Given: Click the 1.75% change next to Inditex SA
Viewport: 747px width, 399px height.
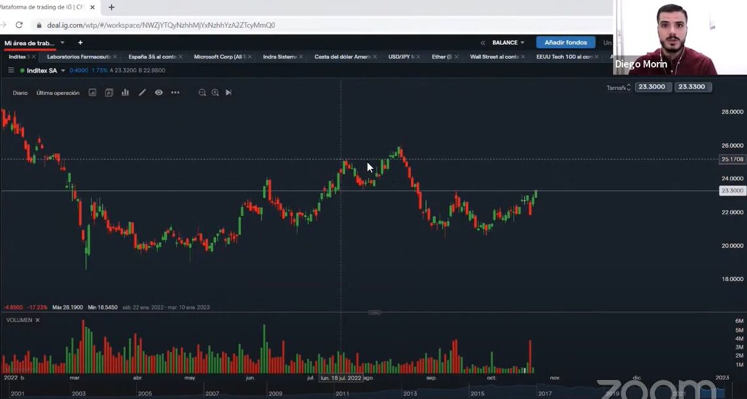Looking at the screenshot, I should [100, 71].
